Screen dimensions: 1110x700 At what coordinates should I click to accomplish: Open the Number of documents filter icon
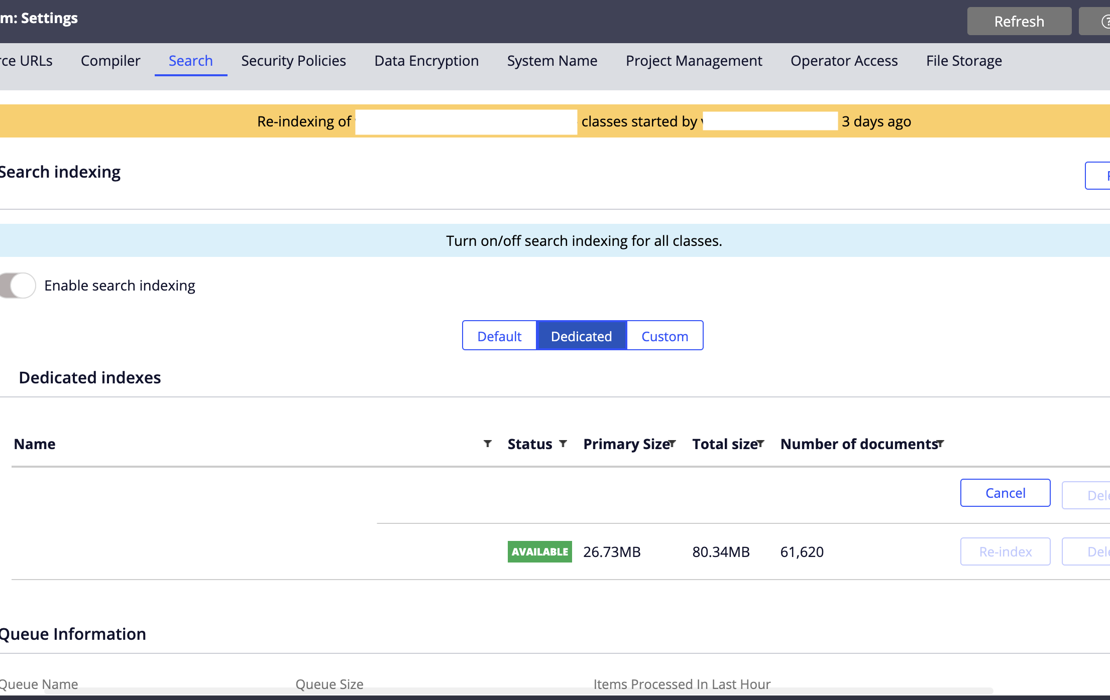click(940, 444)
